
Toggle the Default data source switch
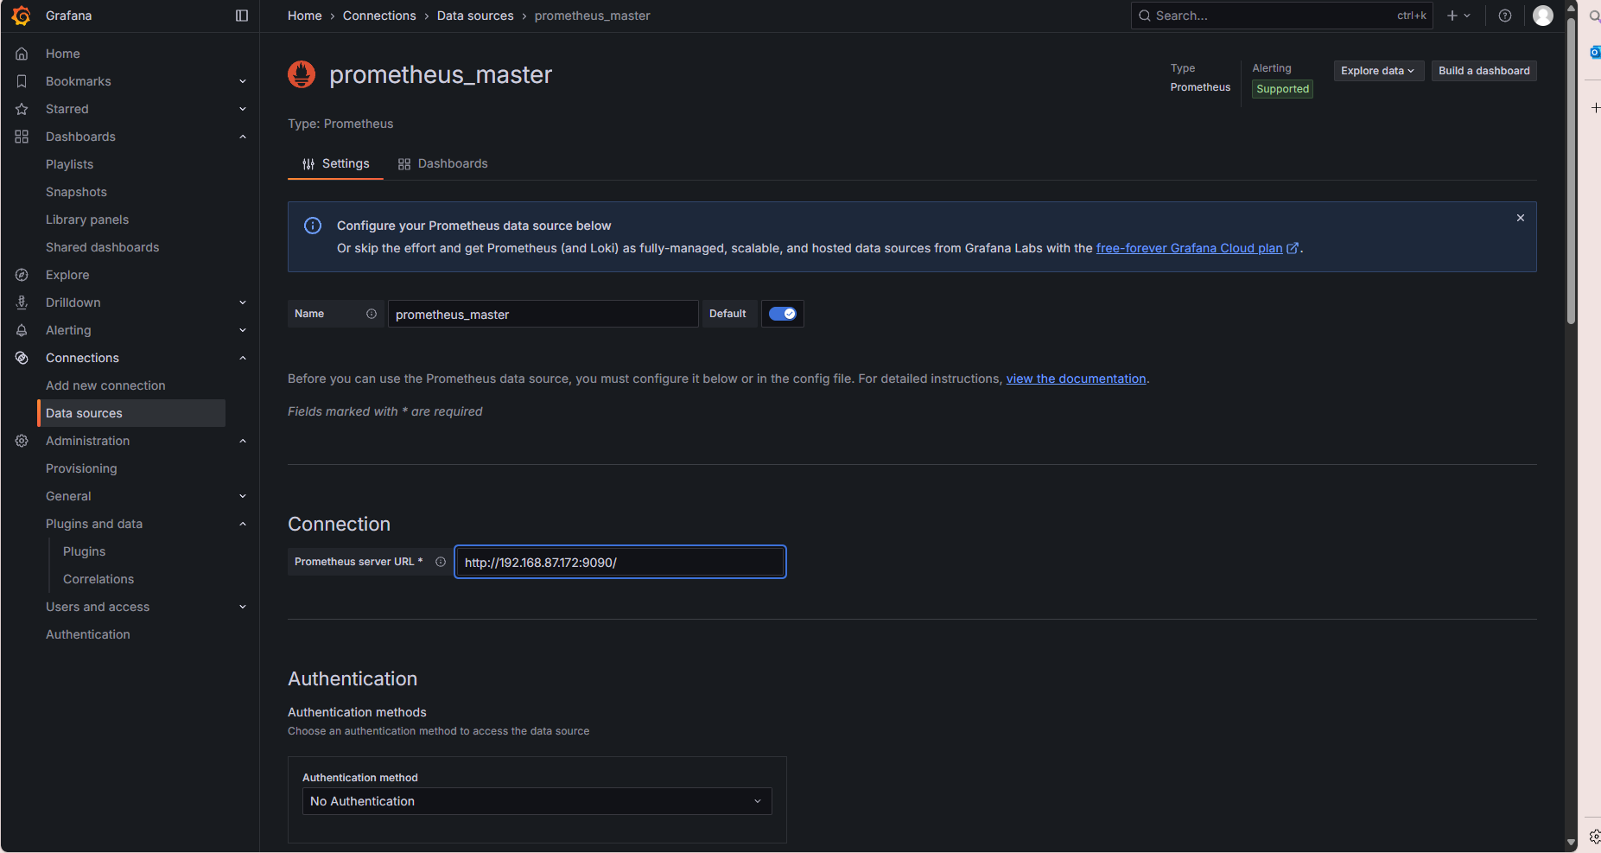(783, 314)
